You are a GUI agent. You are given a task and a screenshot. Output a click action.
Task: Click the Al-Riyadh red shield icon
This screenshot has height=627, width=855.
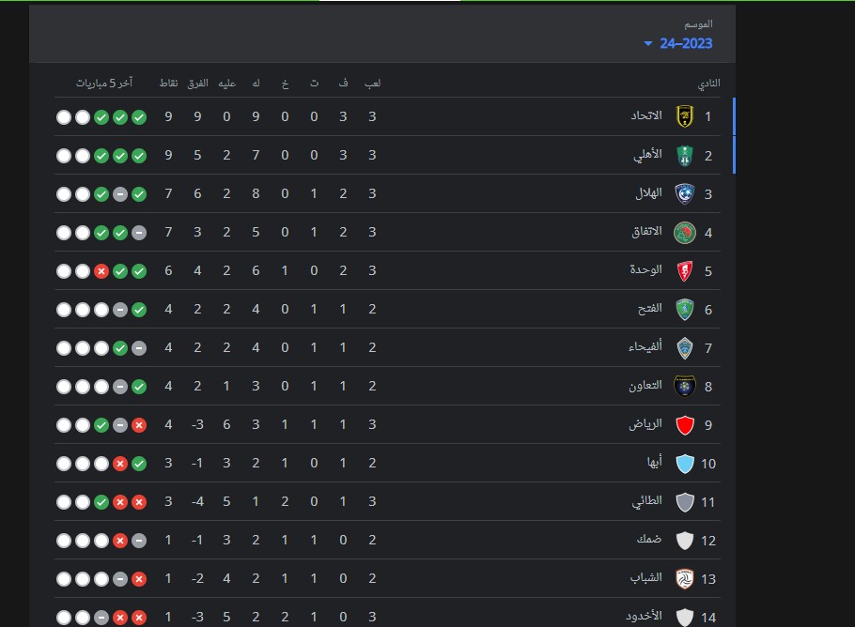[x=684, y=425]
